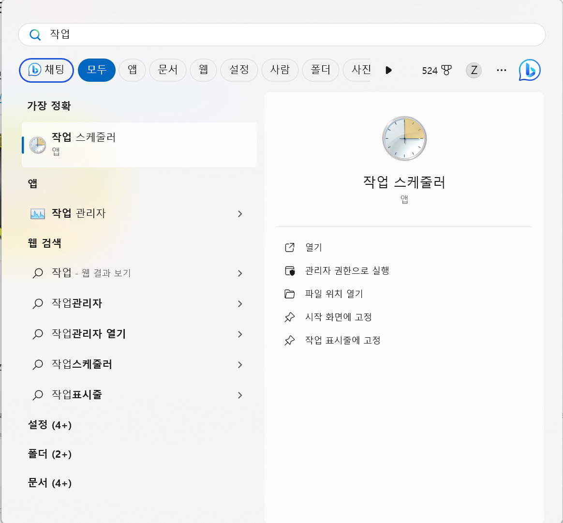Open the 작업표시줄 web search suggestion

139,395
